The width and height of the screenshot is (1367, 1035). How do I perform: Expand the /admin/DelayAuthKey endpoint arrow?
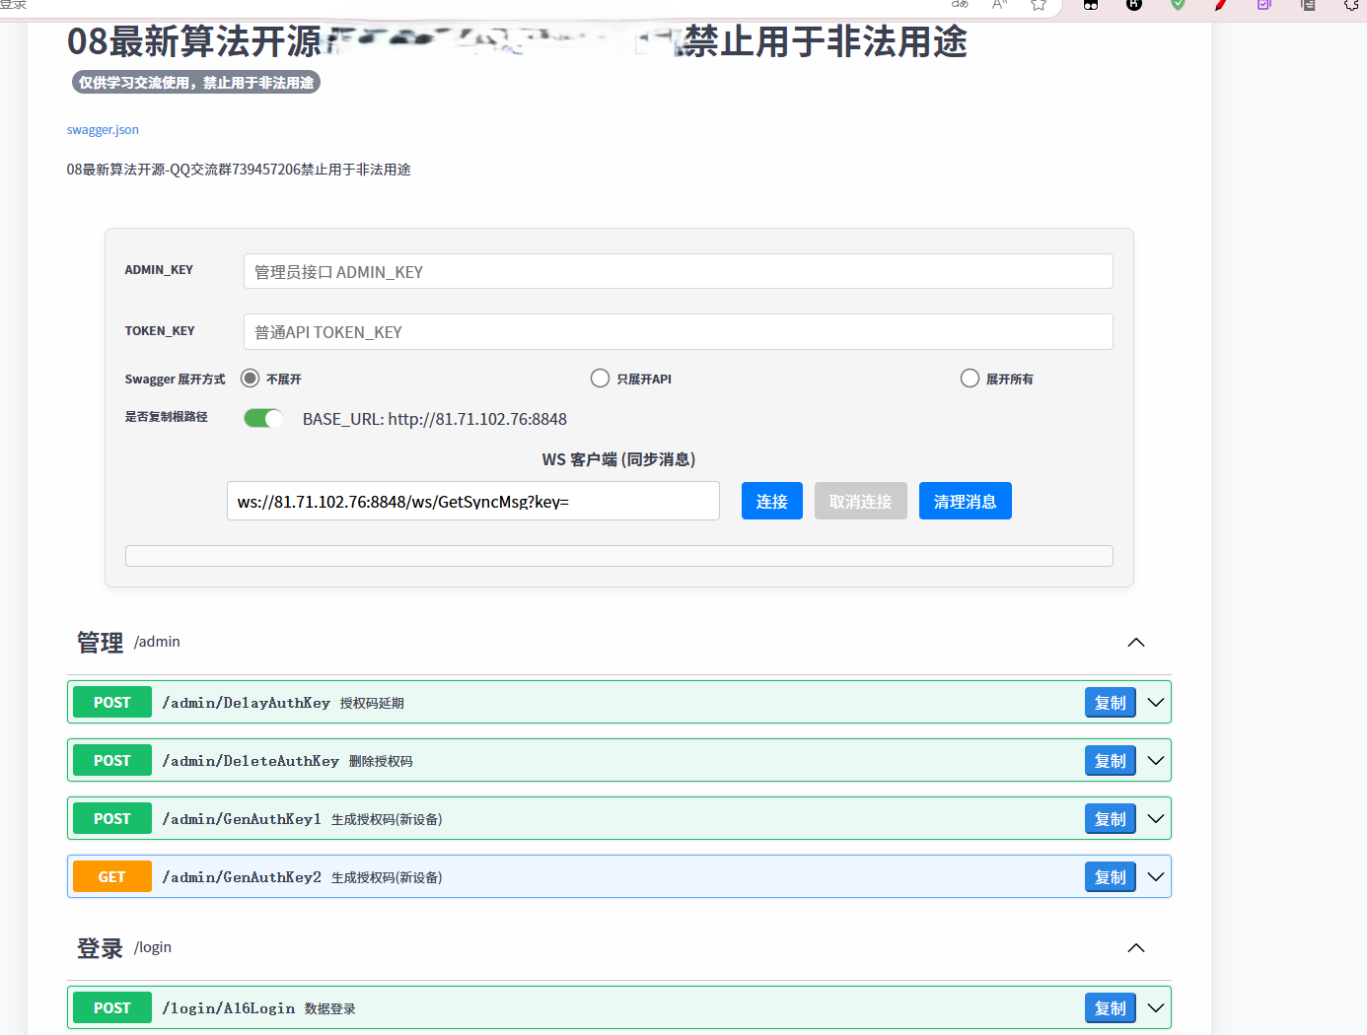click(x=1156, y=703)
